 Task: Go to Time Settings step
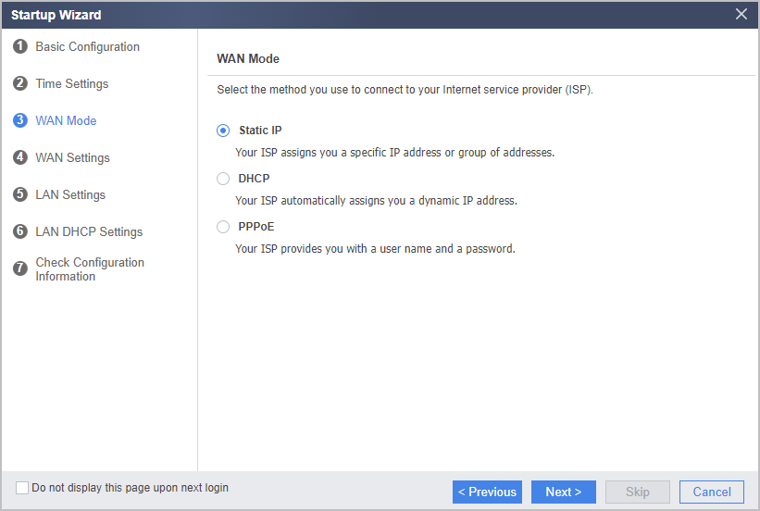[x=71, y=83]
